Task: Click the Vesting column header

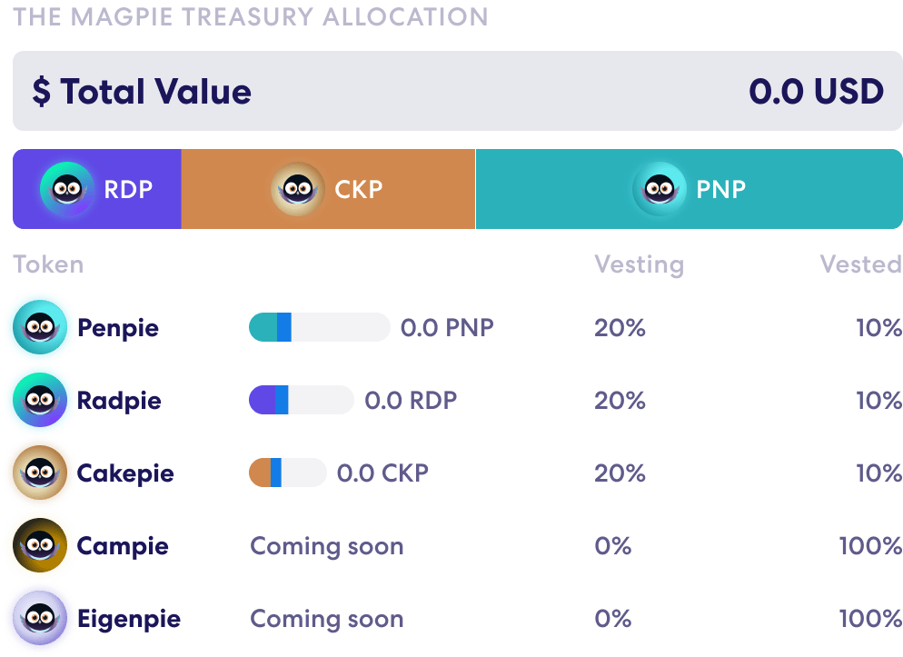Action: pos(640,264)
